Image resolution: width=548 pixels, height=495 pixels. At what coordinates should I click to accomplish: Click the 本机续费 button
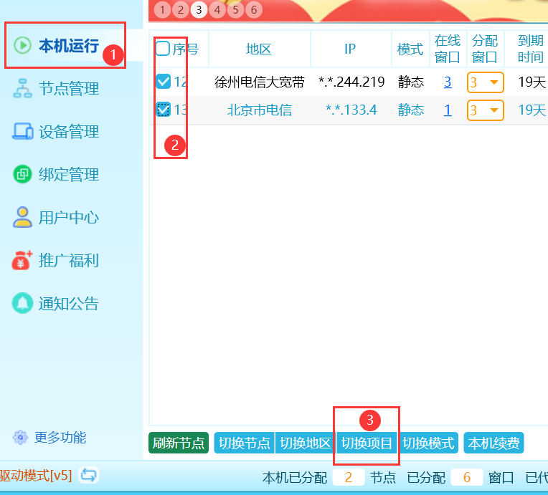(x=493, y=443)
